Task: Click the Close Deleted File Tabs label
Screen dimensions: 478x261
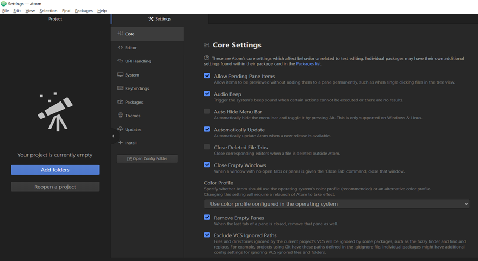Action: (x=241, y=147)
